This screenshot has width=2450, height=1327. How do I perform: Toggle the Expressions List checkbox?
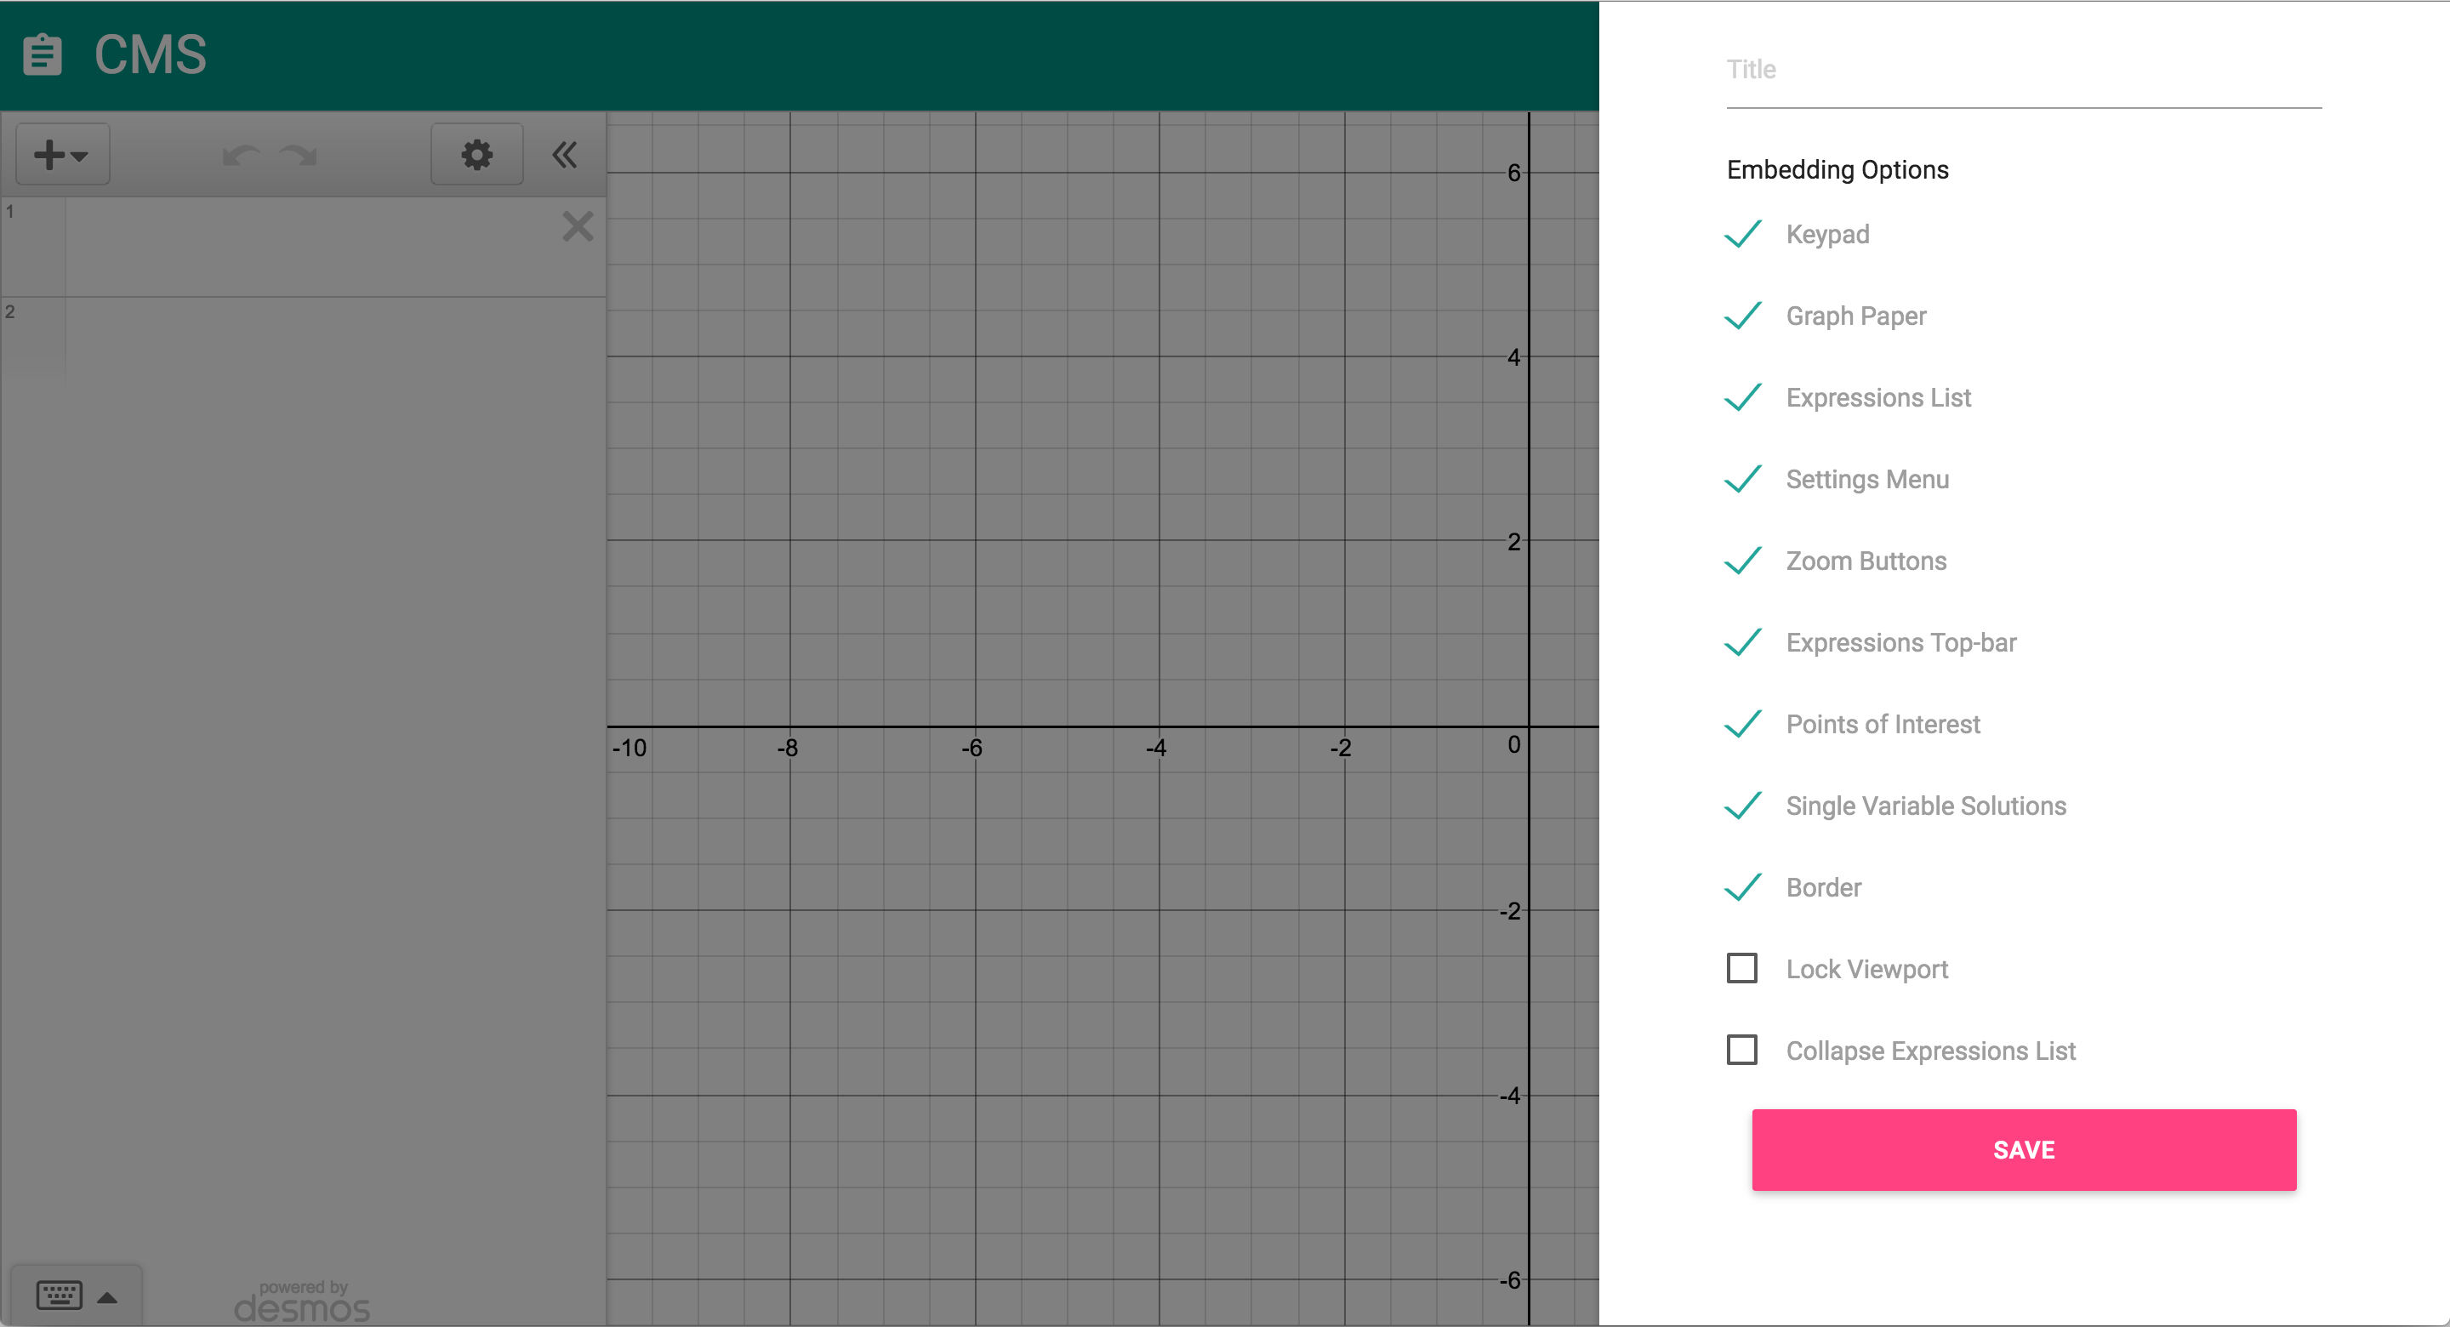pos(1742,397)
